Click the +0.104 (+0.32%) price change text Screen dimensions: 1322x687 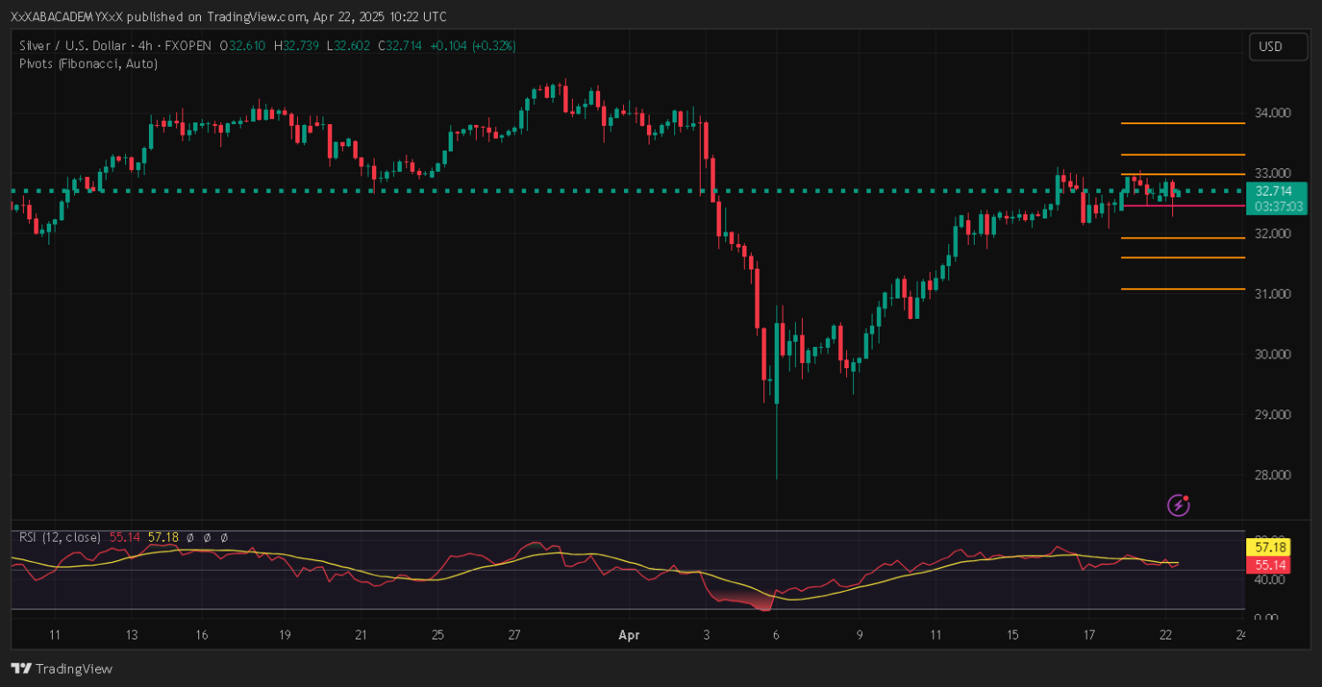tap(472, 45)
